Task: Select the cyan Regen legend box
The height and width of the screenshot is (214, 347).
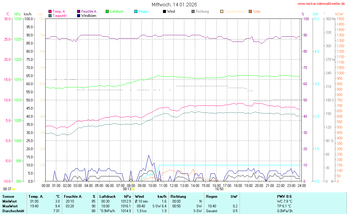Action: (136, 11)
